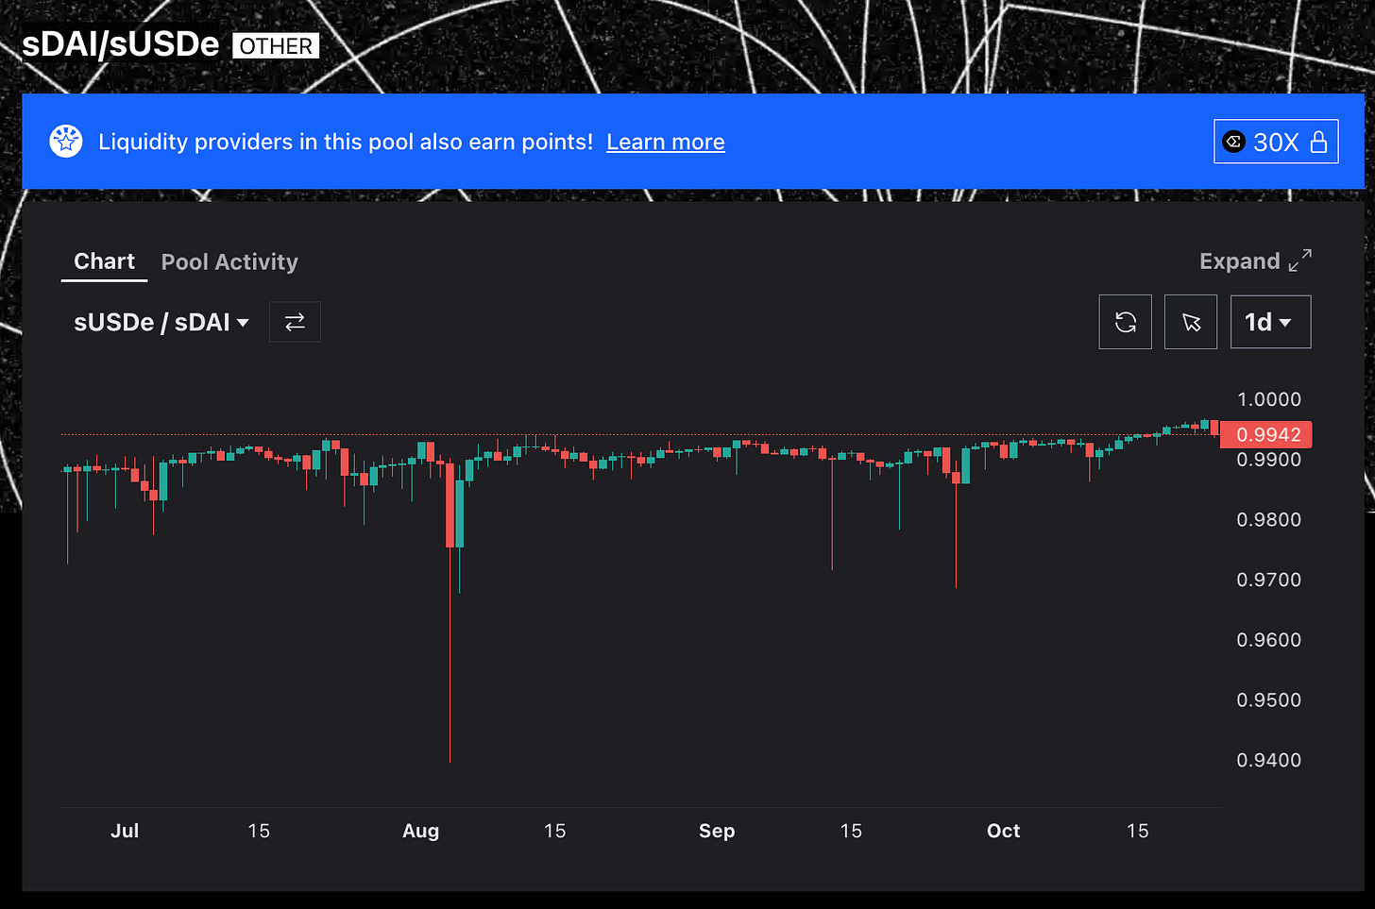Click the 0.9800 price axis label
Screen dimensions: 1375x909
(1268, 519)
